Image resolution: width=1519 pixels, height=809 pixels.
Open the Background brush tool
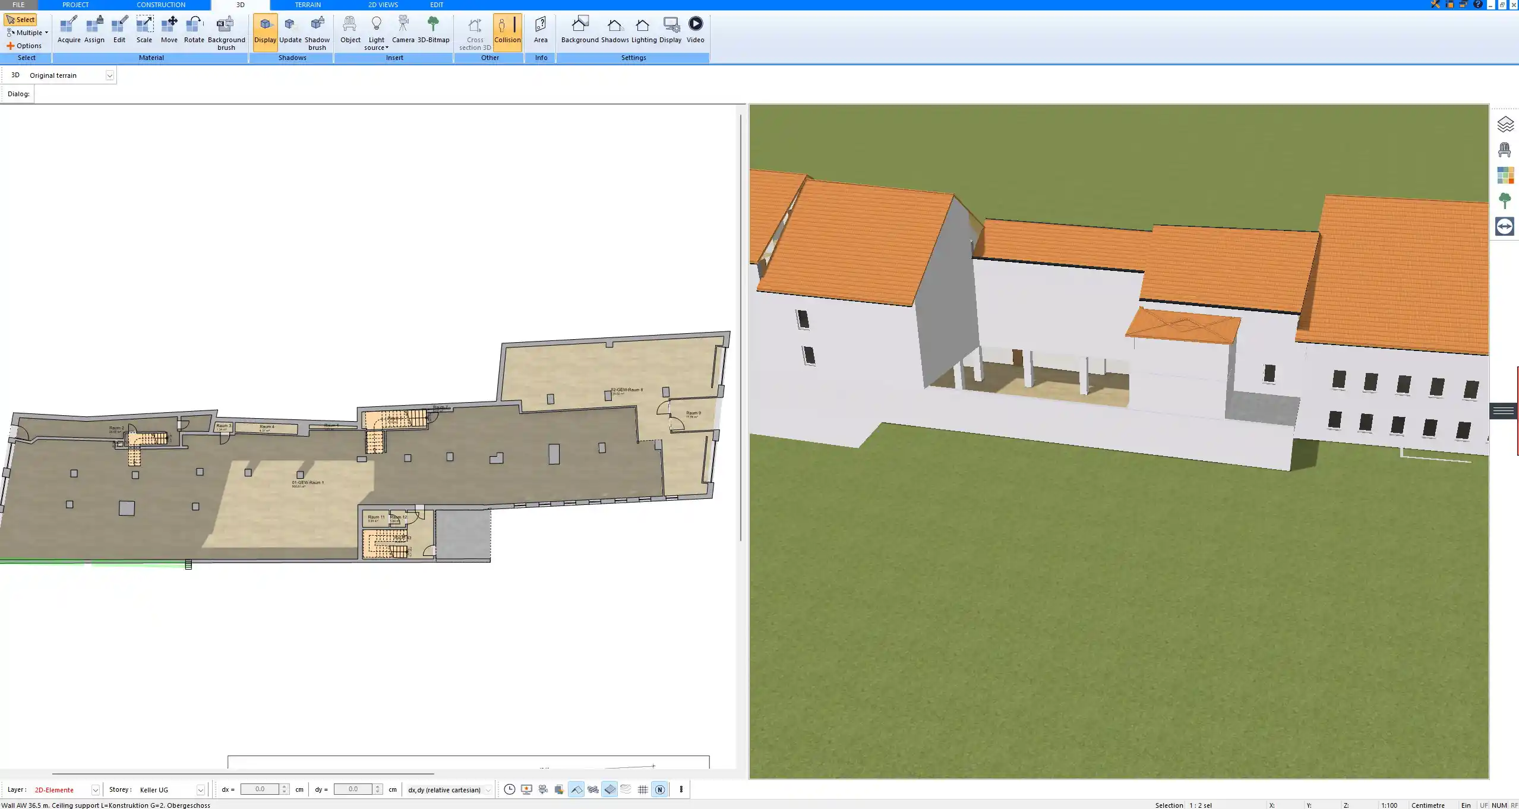coord(226,33)
